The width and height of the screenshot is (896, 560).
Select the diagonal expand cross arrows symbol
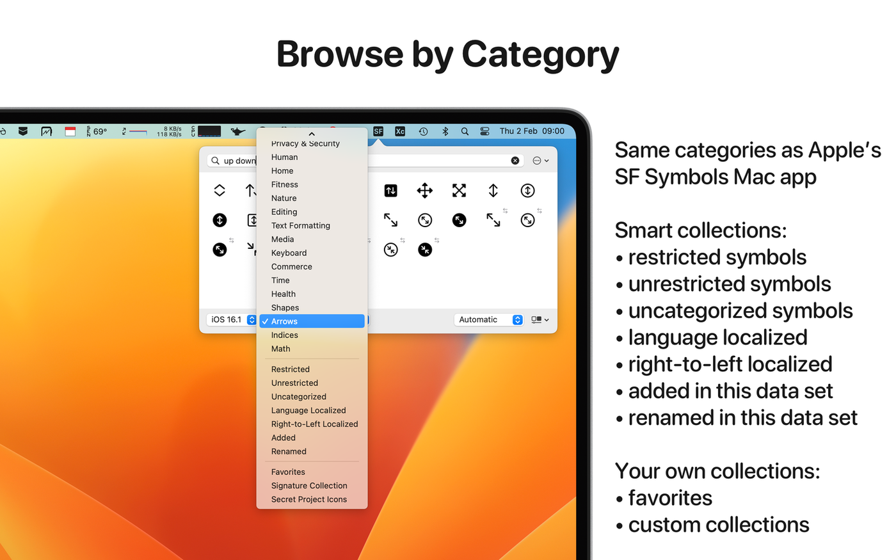click(459, 190)
